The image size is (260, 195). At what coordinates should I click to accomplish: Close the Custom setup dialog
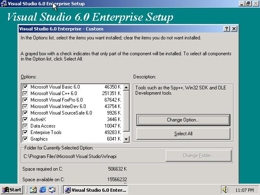click(x=234, y=29)
